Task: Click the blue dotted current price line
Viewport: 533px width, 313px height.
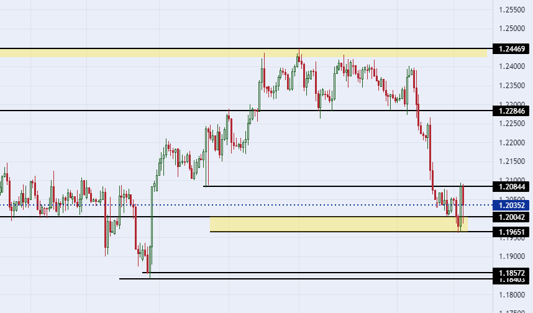Action: click(x=246, y=205)
